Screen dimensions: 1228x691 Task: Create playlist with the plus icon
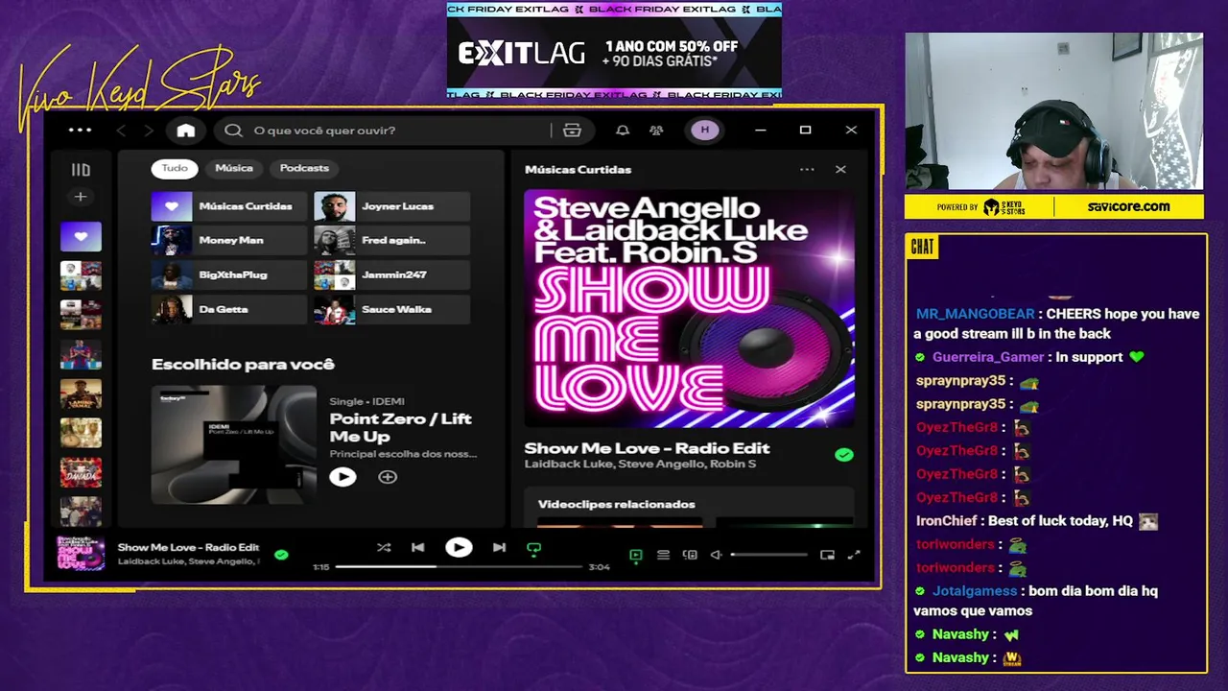[81, 197]
